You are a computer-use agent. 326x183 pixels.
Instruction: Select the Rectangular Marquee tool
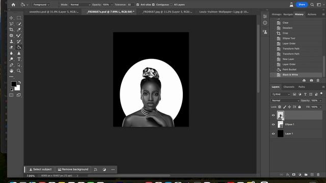19,18
